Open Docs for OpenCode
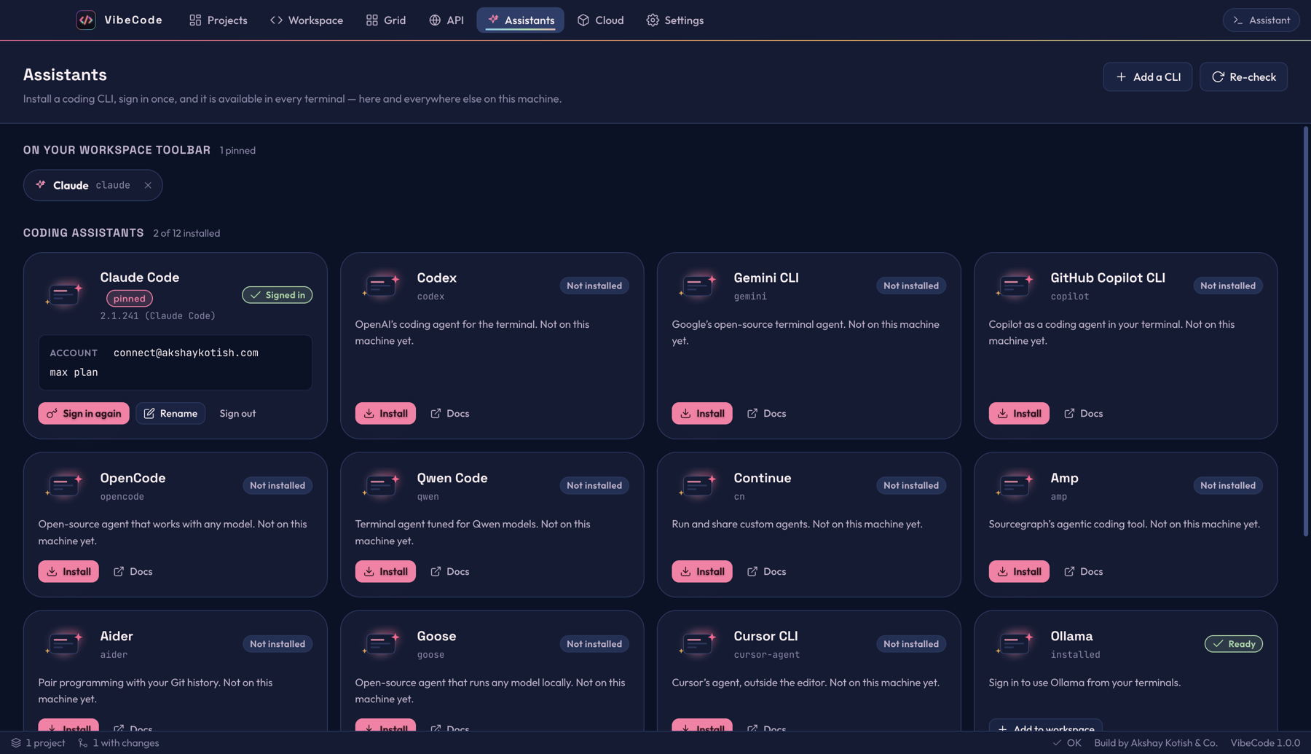 (x=133, y=571)
